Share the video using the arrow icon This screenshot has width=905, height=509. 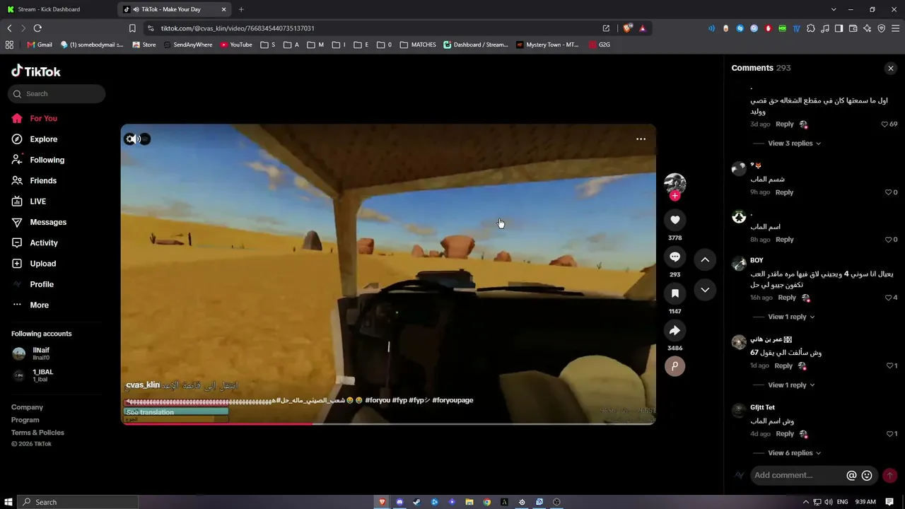click(675, 330)
